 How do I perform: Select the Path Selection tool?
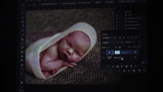point(22,74)
